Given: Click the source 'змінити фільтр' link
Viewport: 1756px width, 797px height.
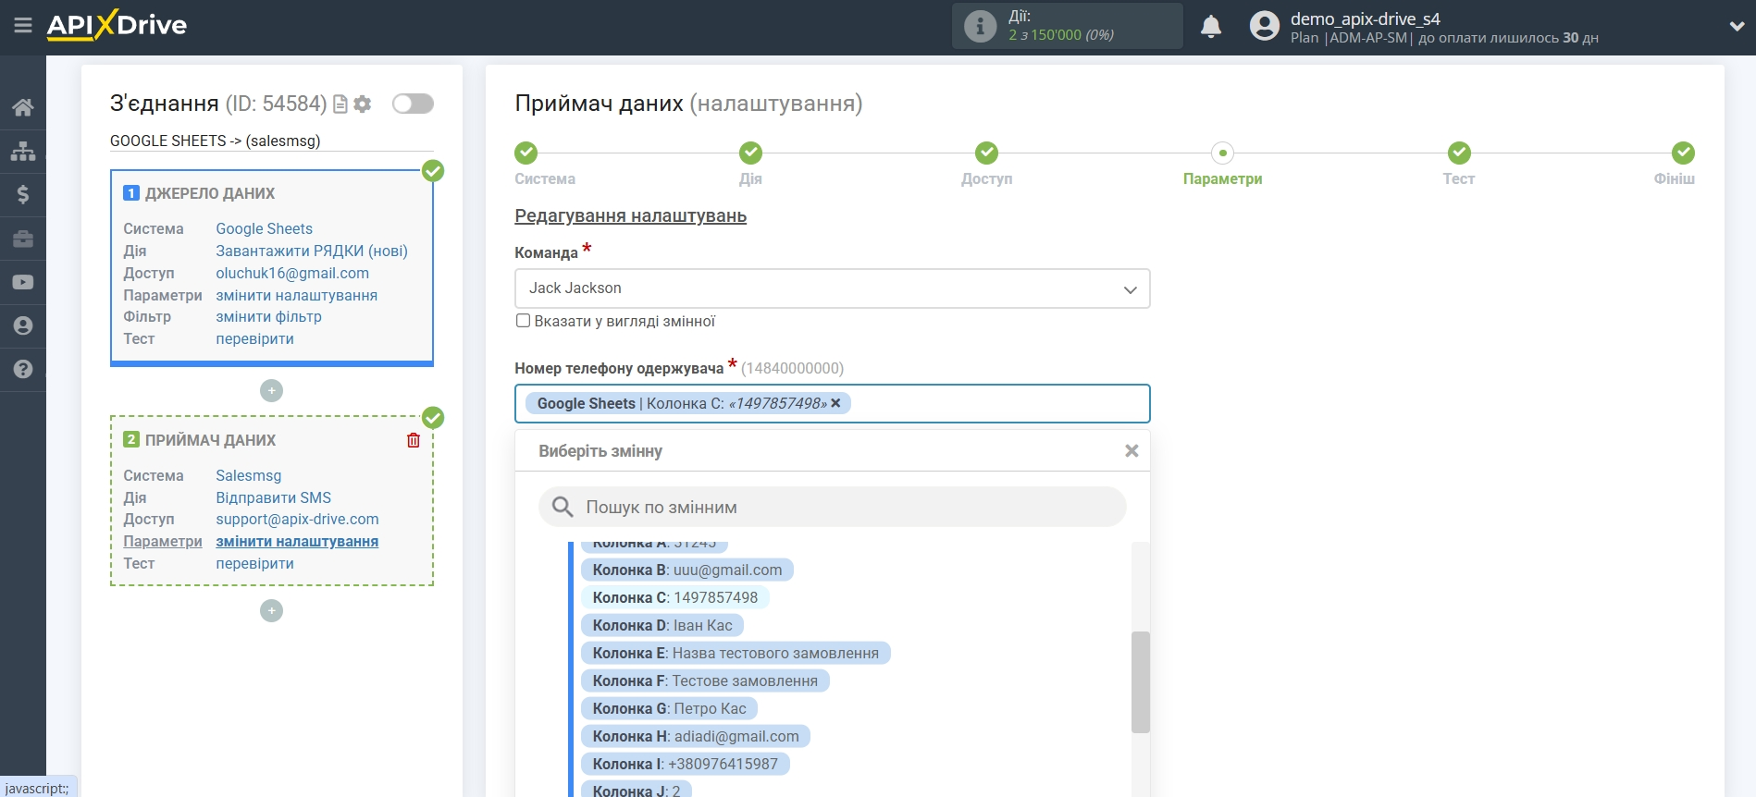Looking at the screenshot, I should point(268,316).
